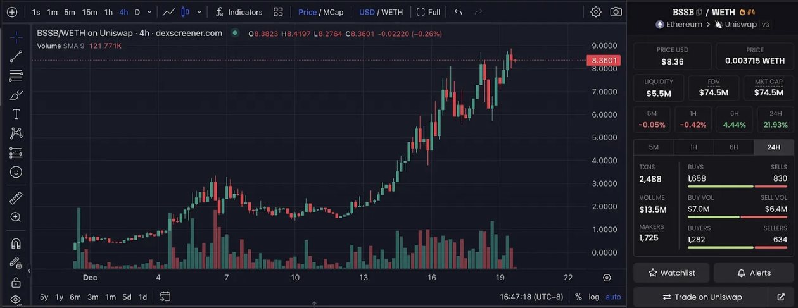Click the Trade on Uniswap button

click(x=702, y=297)
